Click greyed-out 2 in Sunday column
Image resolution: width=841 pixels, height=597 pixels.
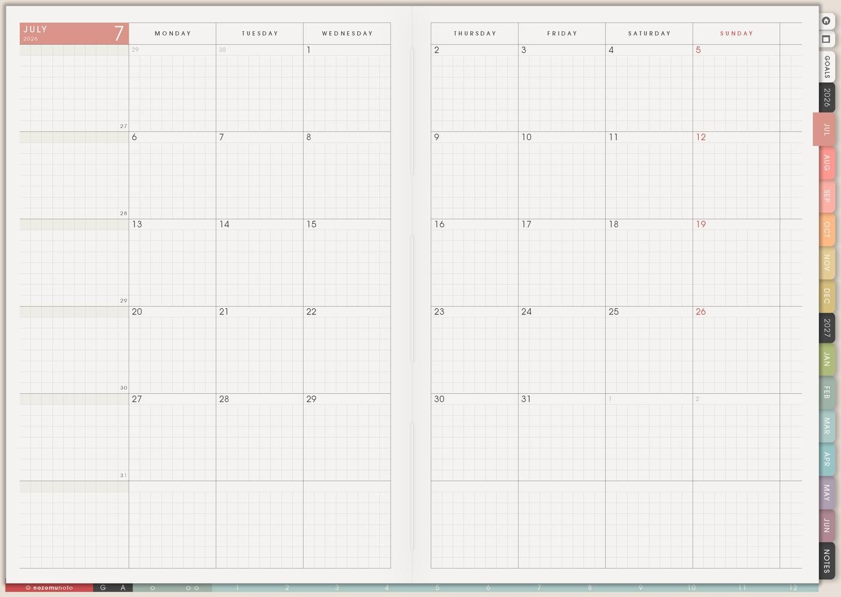[697, 399]
